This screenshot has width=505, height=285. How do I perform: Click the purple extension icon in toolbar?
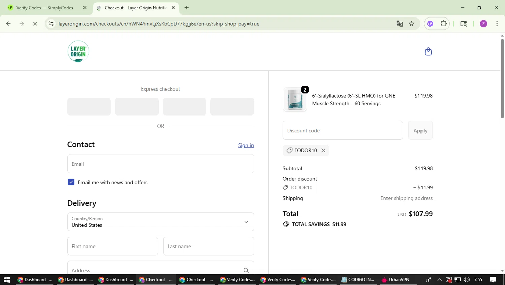(430, 24)
